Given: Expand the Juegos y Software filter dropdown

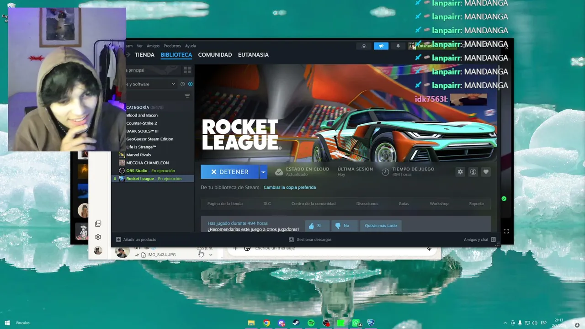Looking at the screenshot, I should (x=173, y=84).
